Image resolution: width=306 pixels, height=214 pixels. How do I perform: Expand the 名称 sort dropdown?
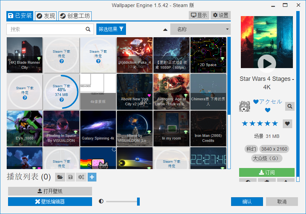(x=201, y=29)
